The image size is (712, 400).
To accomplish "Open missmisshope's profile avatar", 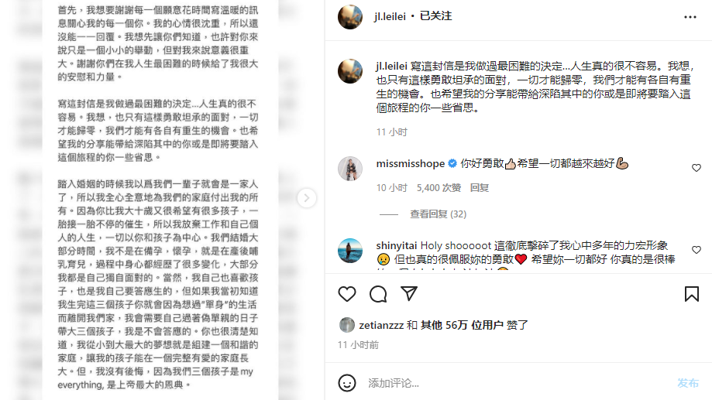I will point(350,169).
